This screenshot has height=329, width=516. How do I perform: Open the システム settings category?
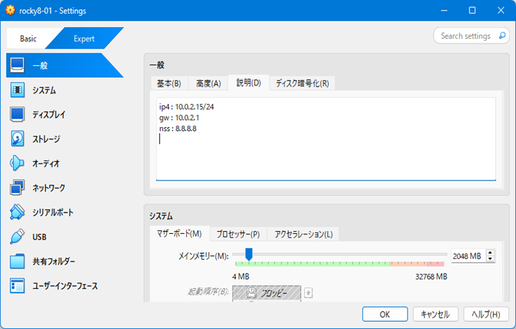(x=65, y=90)
